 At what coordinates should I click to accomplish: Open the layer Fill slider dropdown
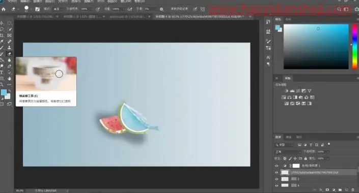(327, 158)
